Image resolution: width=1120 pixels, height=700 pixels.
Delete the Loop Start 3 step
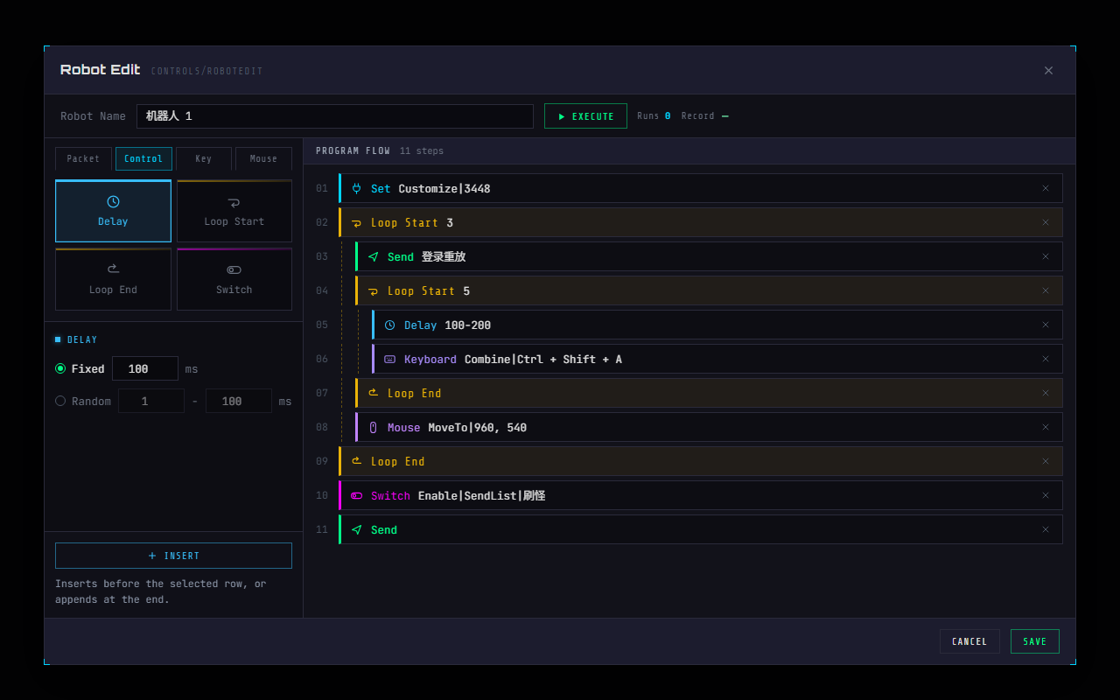1045,222
